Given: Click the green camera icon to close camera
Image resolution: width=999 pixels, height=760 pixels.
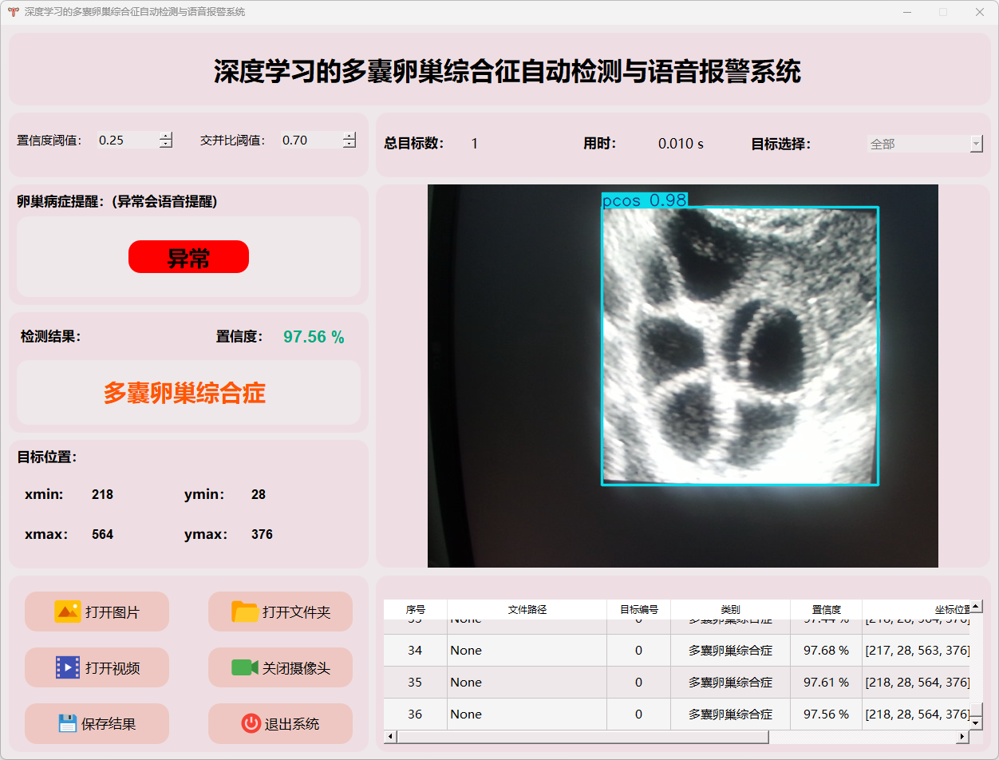Looking at the screenshot, I should point(244,667).
